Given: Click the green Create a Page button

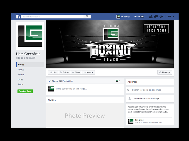Looking at the screenshot, I should pyautogui.click(x=25, y=91).
